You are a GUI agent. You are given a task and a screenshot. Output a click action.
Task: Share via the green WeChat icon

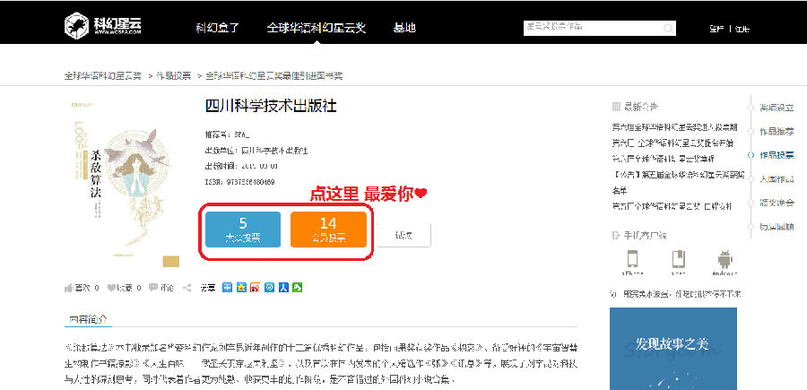coord(297,288)
